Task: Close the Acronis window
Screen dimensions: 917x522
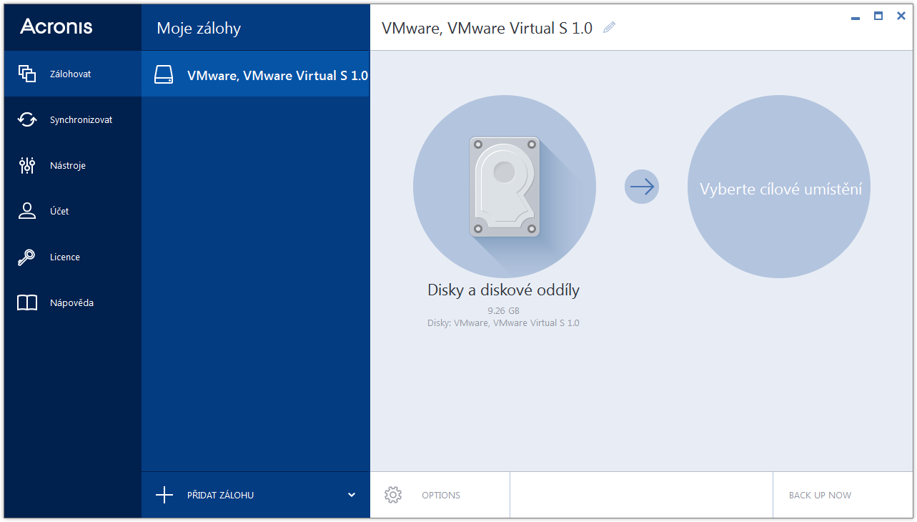Action: click(x=901, y=16)
